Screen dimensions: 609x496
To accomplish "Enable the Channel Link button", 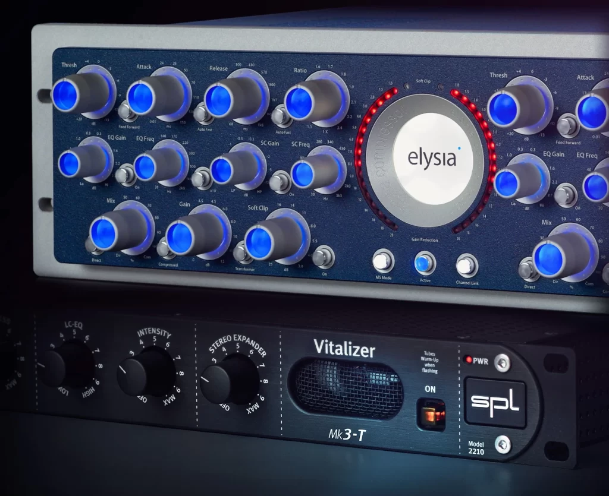I will click(x=466, y=266).
